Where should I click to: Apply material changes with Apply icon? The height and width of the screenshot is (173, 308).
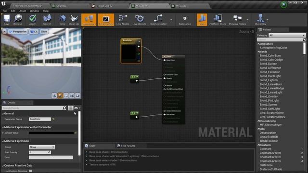(x=32, y=20)
